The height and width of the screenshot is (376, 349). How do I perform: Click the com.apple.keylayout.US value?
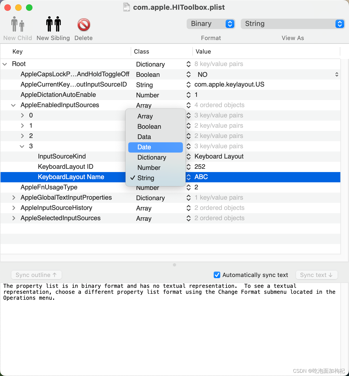tap(229, 84)
